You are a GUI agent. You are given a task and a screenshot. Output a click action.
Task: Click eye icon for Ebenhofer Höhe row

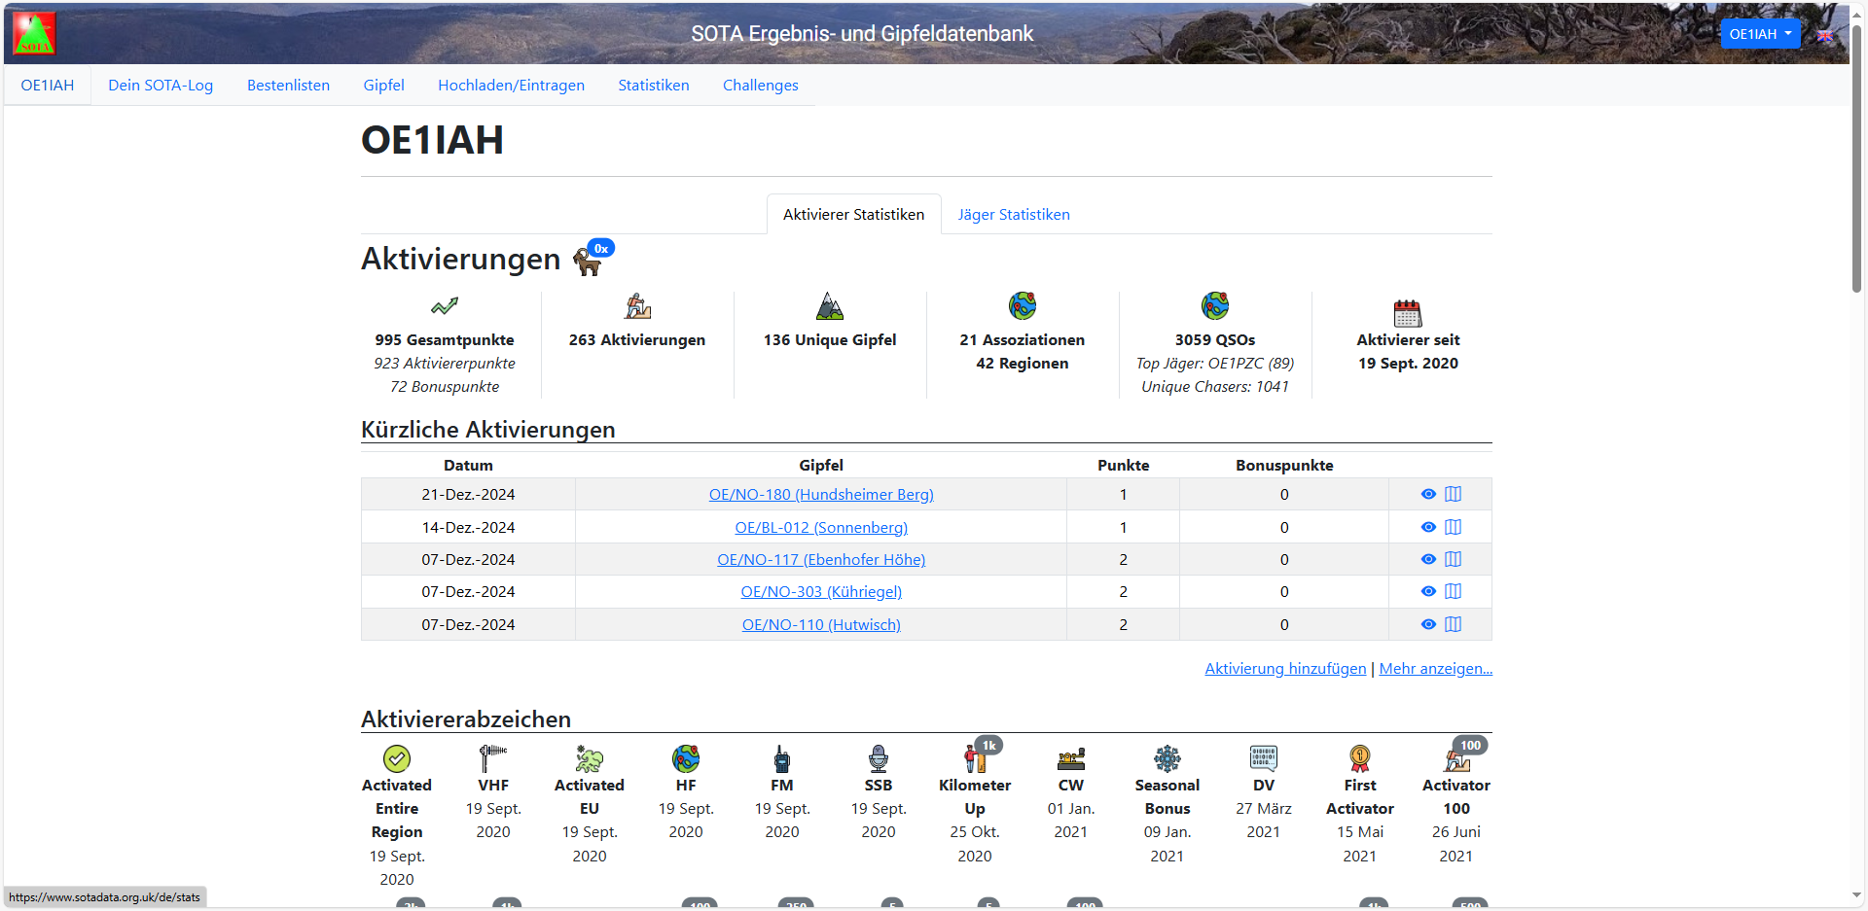point(1427,559)
